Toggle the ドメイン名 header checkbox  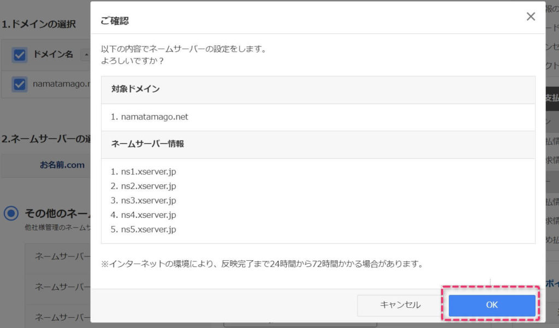tap(19, 55)
